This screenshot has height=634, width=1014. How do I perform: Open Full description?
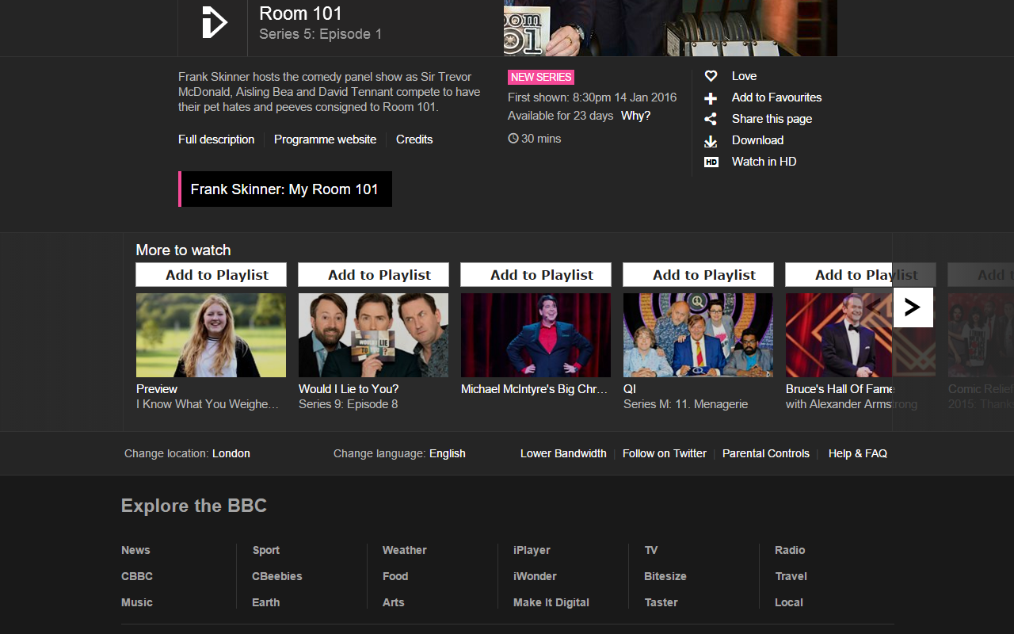click(216, 139)
